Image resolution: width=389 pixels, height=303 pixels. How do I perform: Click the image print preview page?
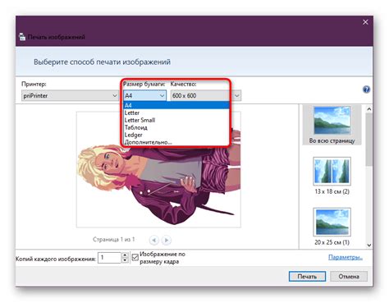point(158,169)
